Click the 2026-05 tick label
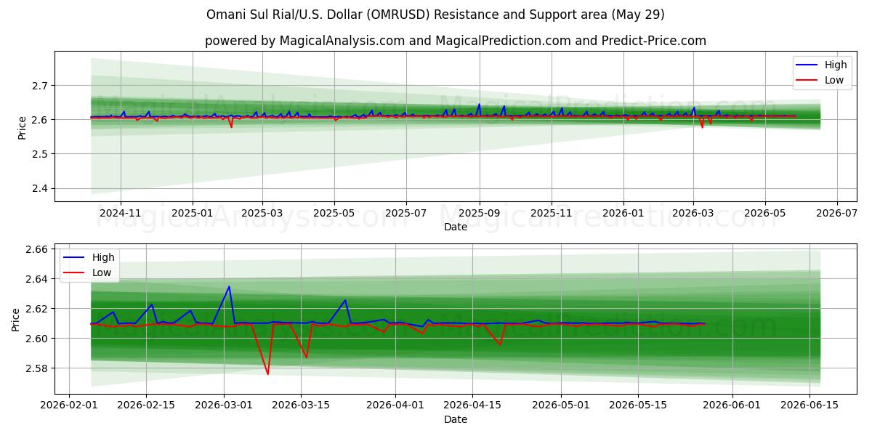The image size is (872, 436). [x=764, y=213]
